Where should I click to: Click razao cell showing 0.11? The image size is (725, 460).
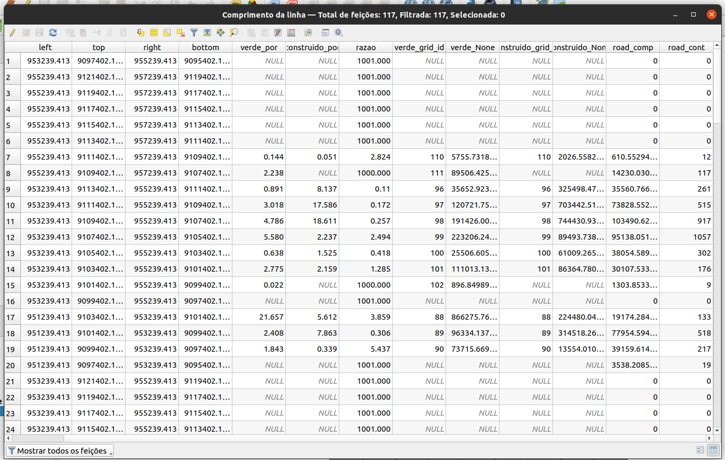[x=366, y=189]
